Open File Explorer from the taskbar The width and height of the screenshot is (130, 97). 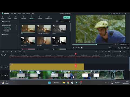point(64,82)
